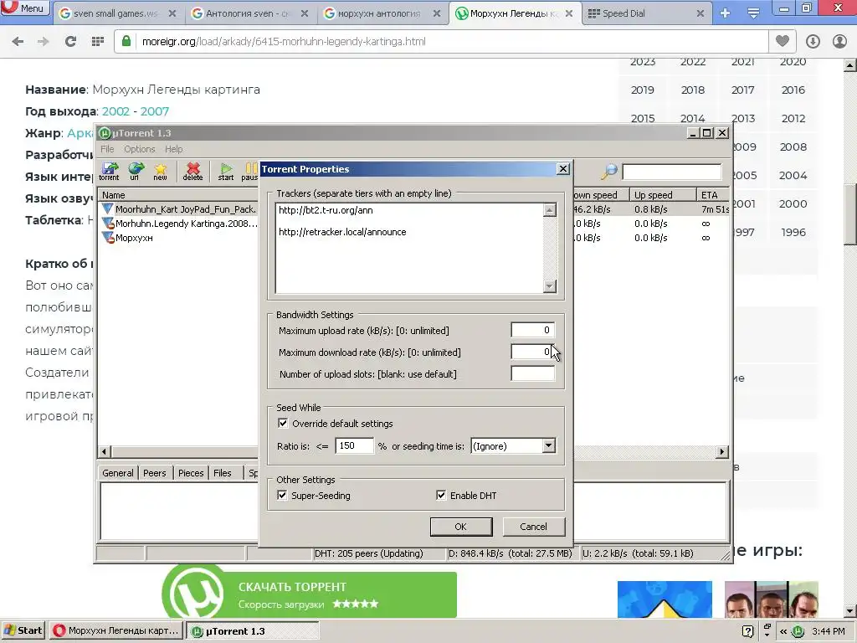
Task: Expand hidden tray icons chevron
Action: tap(783, 631)
